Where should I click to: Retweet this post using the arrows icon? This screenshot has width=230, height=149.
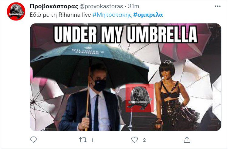(83, 140)
